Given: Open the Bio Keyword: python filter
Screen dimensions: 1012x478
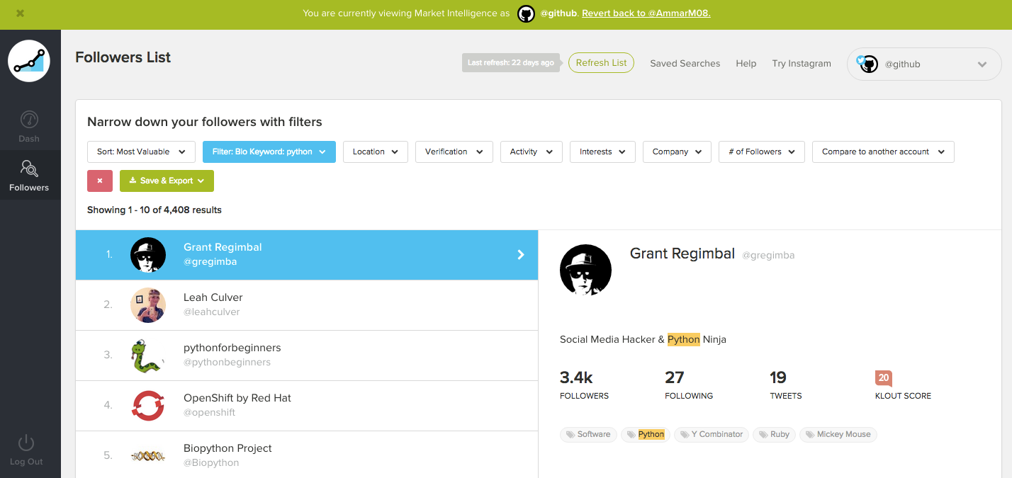Looking at the screenshot, I should coord(269,152).
